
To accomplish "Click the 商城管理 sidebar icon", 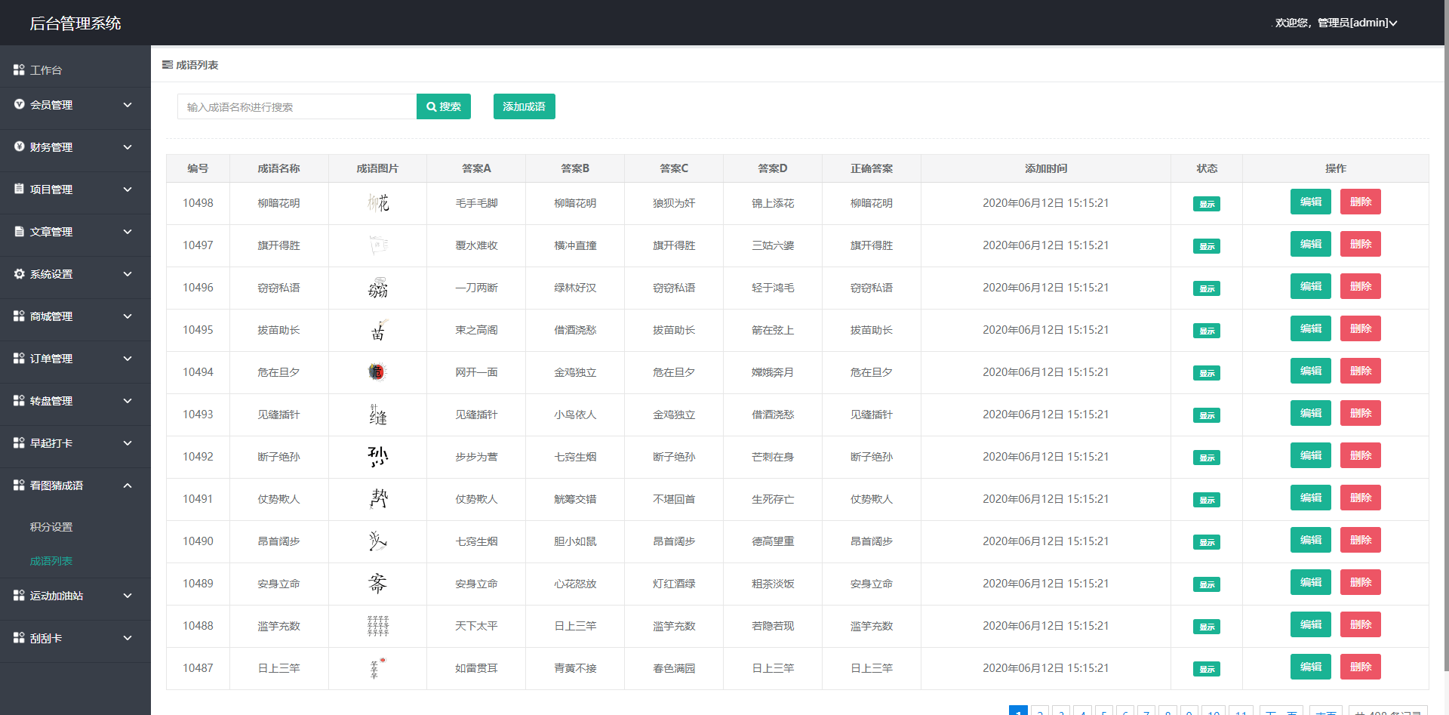I will click(x=19, y=316).
